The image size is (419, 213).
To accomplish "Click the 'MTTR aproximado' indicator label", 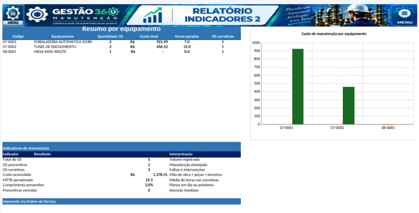I will (x=18, y=180).
